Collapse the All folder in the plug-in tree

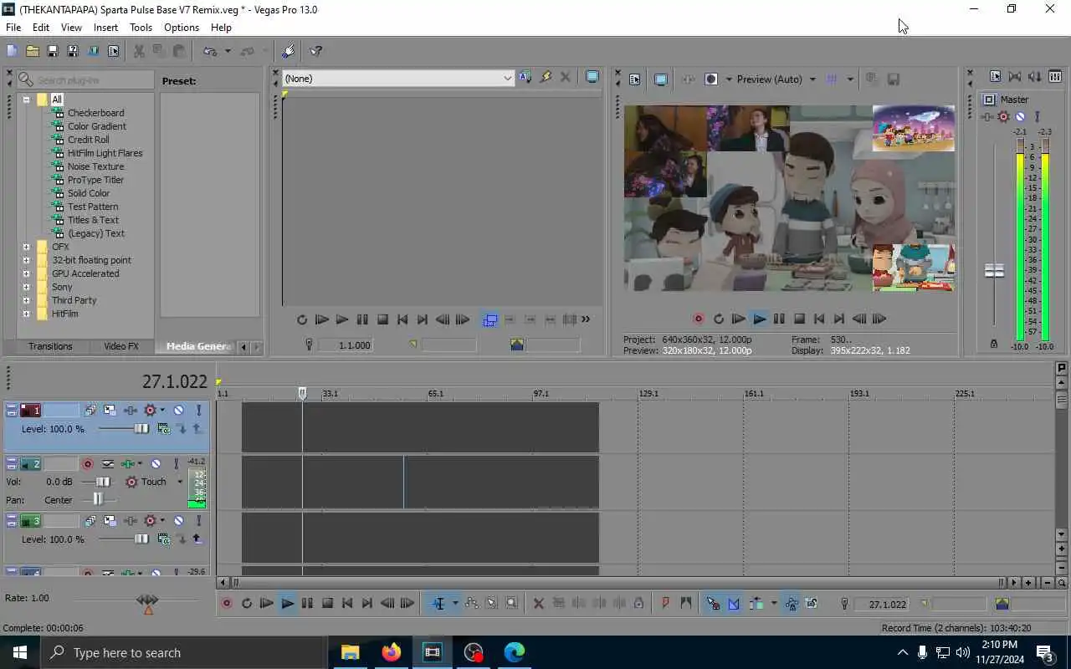(26, 100)
